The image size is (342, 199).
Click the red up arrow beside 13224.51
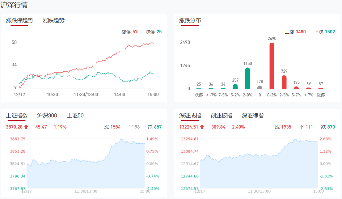tap(202, 127)
